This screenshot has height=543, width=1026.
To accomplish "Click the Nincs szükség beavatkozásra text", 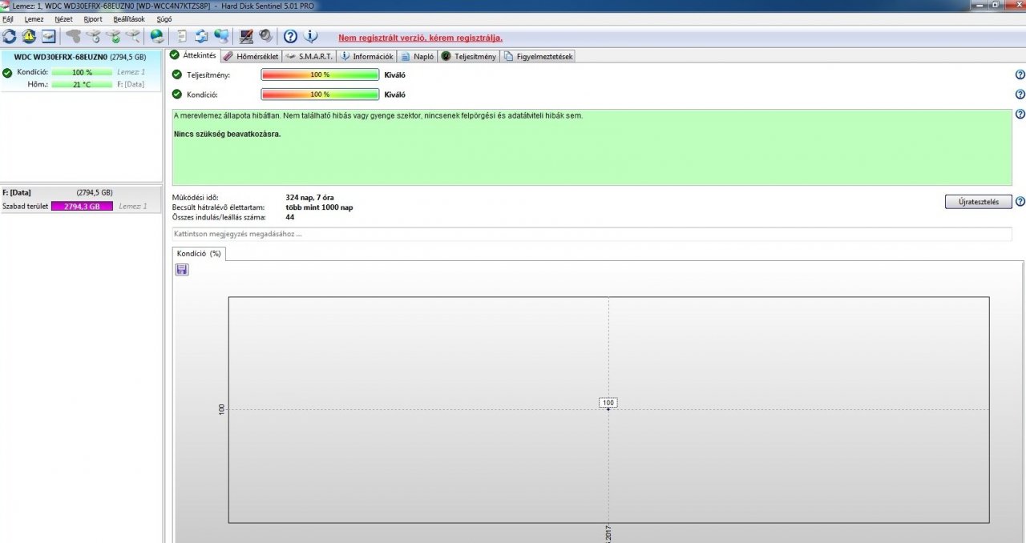I will coord(228,134).
